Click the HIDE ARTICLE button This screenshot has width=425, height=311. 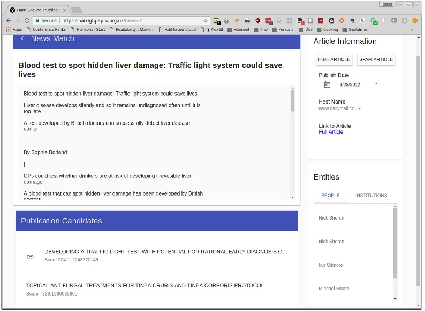pos(334,59)
